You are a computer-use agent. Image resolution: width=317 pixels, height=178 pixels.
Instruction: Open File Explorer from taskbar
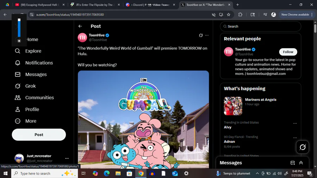(118, 173)
